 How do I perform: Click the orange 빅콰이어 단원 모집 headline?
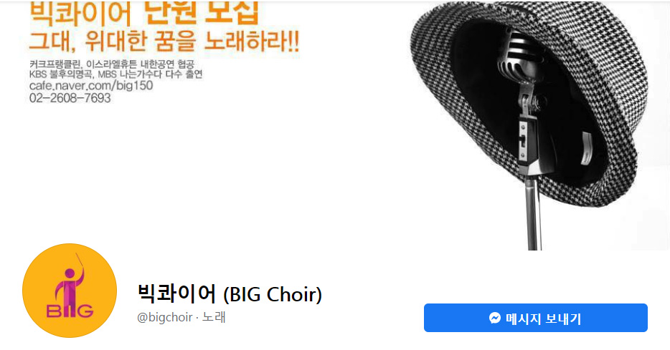[144, 13]
